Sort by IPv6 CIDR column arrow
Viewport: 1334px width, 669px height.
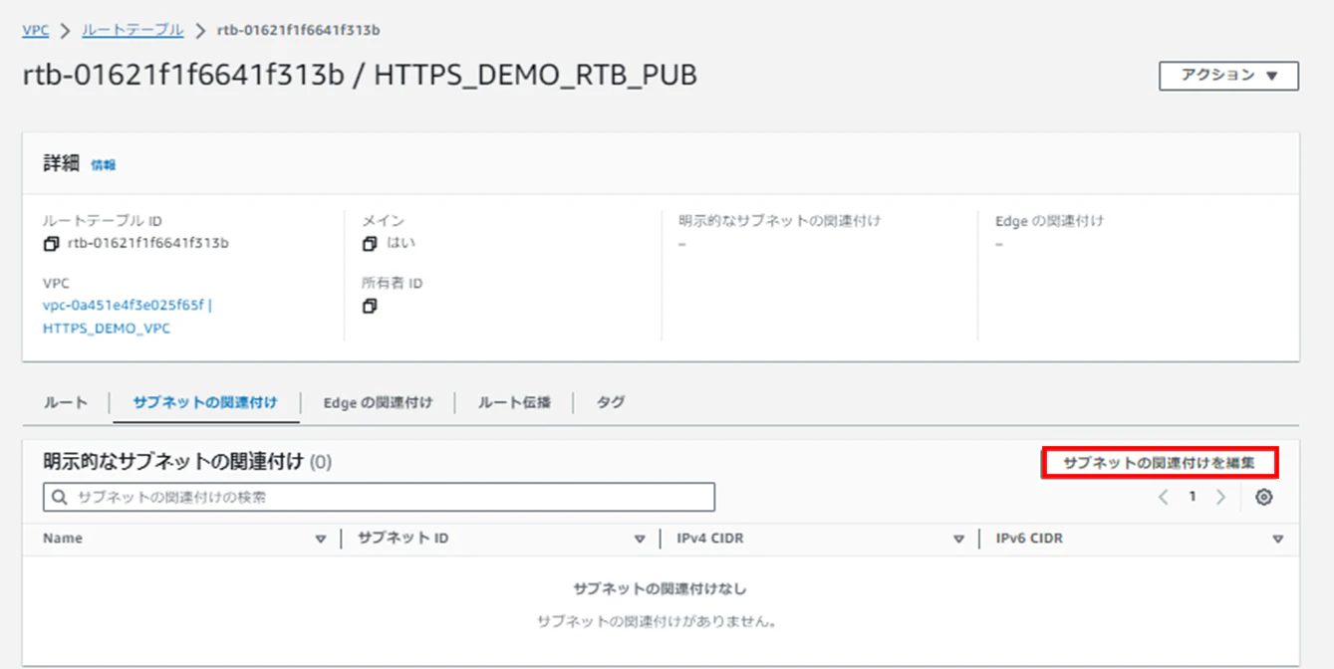click(x=1277, y=540)
